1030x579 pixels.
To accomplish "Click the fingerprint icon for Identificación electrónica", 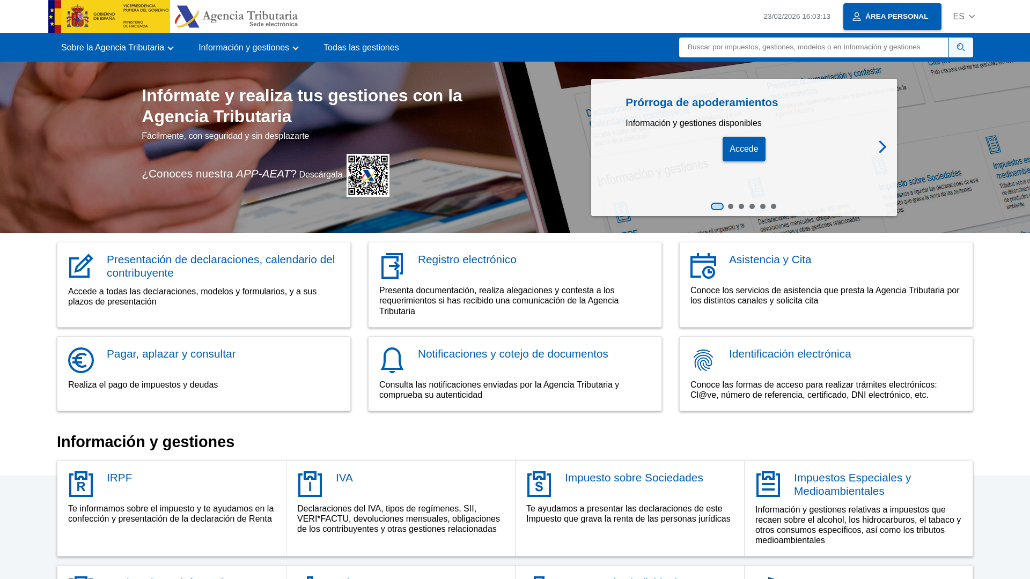I will pyautogui.click(x=703, y=360).
